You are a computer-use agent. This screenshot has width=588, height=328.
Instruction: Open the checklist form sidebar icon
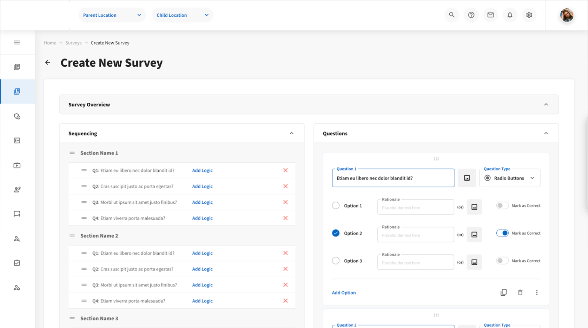click(x=17, y=141)
